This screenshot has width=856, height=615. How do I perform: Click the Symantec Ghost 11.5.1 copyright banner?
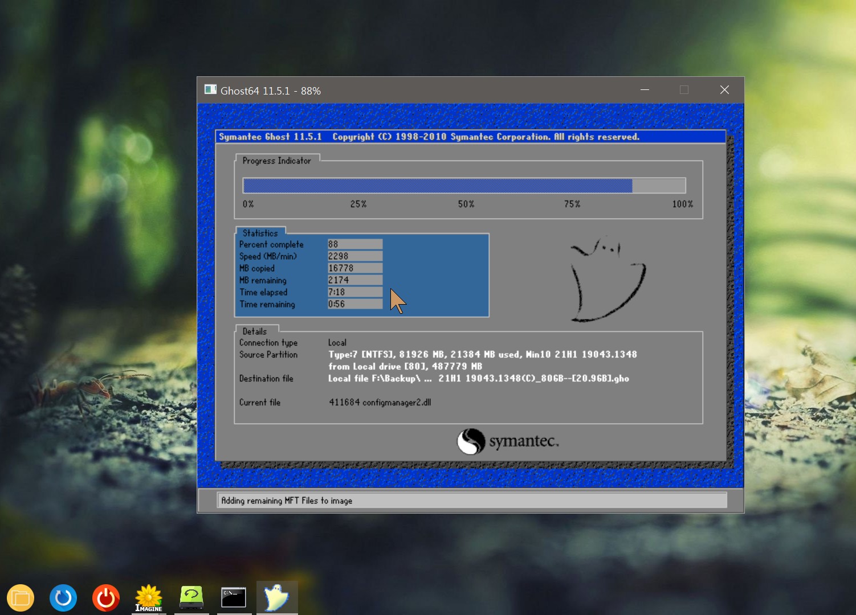pos(471,137)
